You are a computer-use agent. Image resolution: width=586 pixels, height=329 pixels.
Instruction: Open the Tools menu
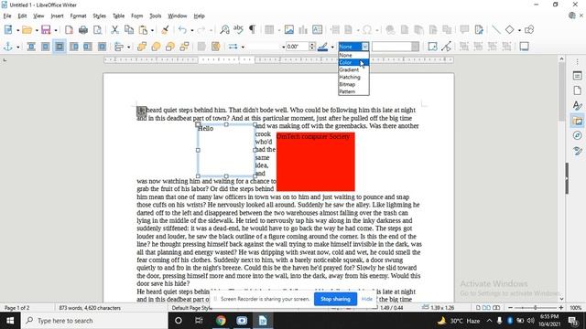coord(155,16)
